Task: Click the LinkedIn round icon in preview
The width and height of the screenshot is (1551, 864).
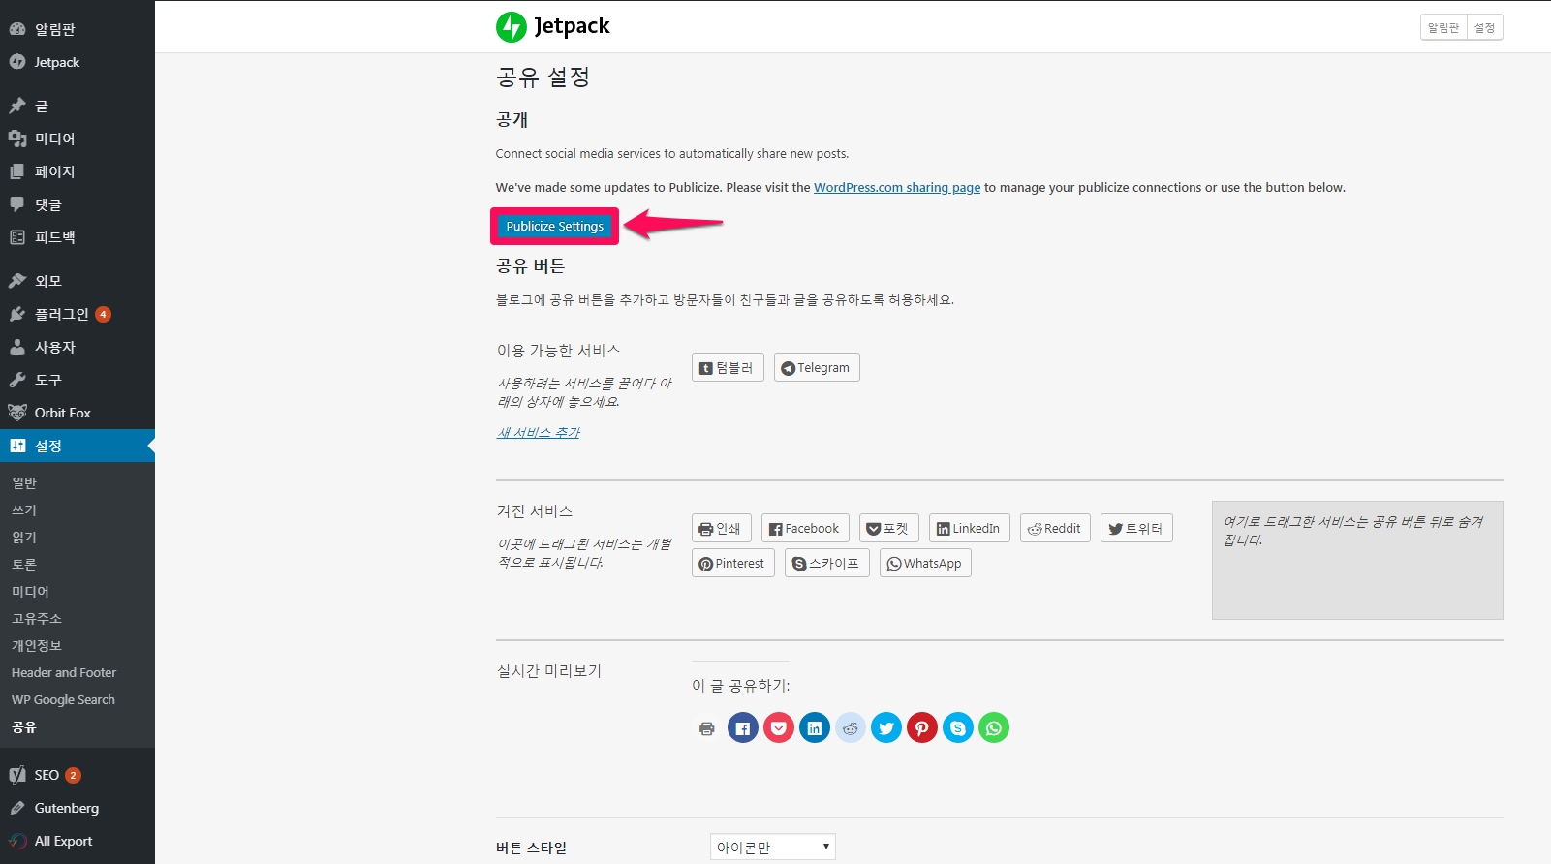Action: (x=815, y=728)
